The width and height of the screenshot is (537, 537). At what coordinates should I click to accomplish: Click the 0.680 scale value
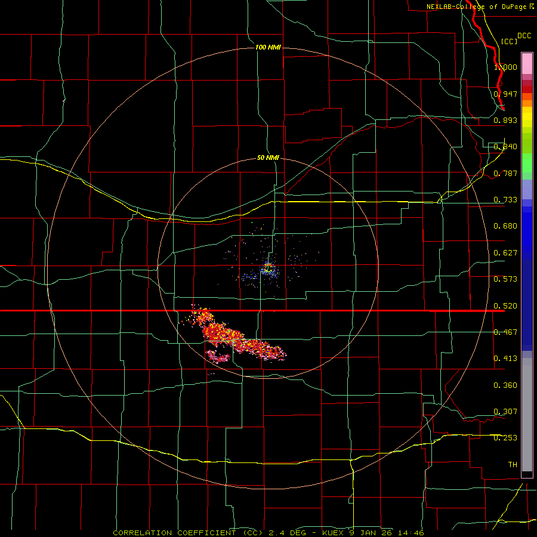tap(505, 226)
